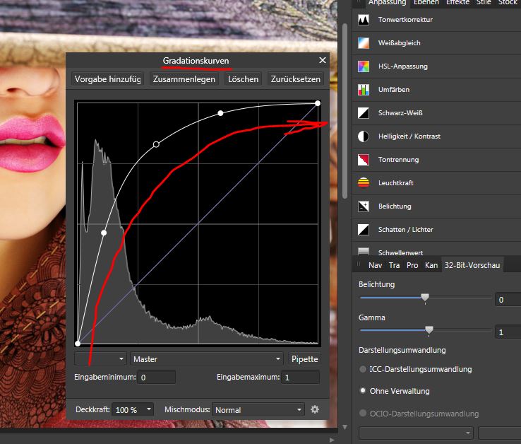Click the canvas scroll down arrow

click(345, 427)
